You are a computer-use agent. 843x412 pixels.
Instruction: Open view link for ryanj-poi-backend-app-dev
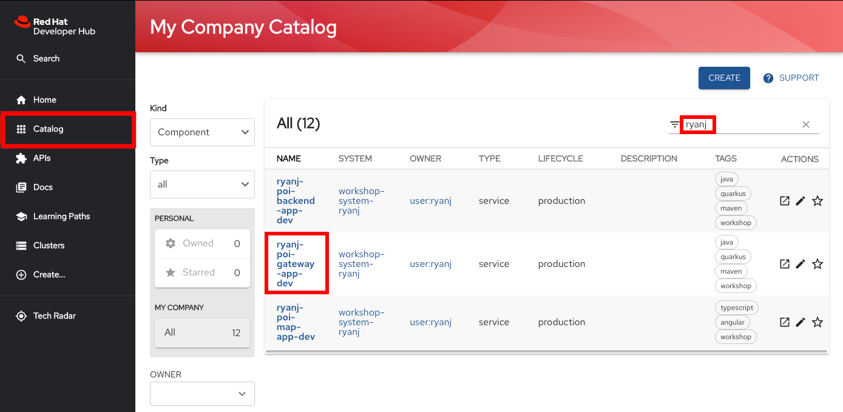pos(785,201)
